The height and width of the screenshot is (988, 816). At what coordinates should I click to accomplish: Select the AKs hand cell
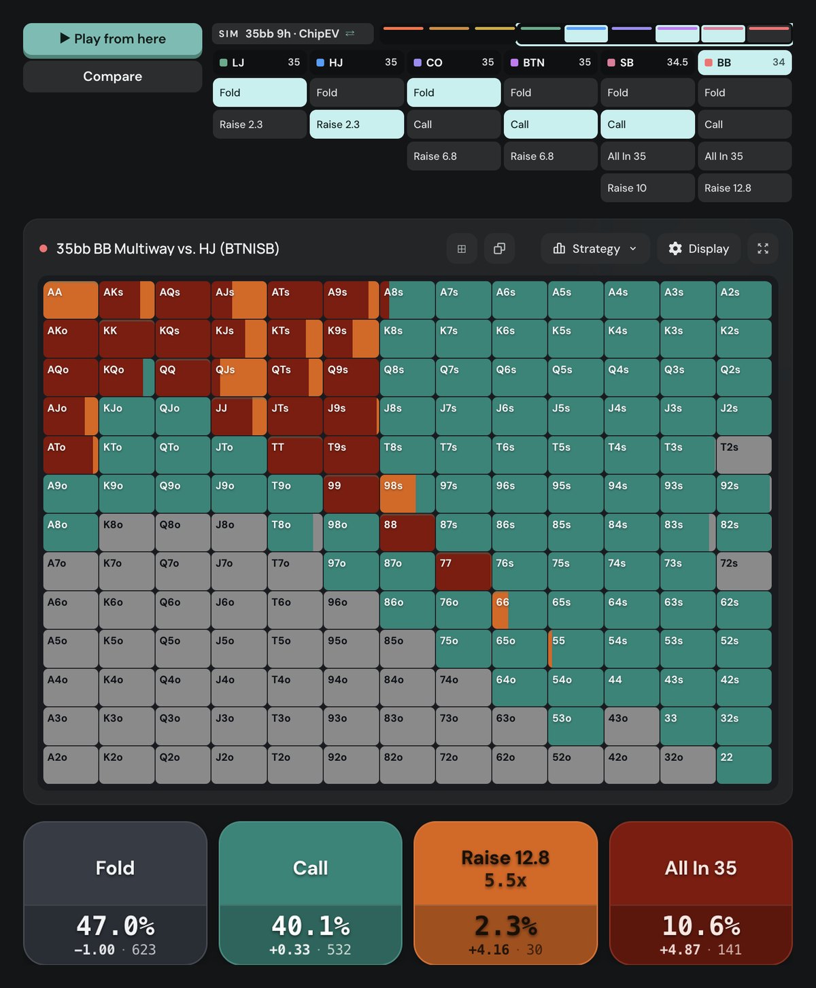click(x=126, y=300)
